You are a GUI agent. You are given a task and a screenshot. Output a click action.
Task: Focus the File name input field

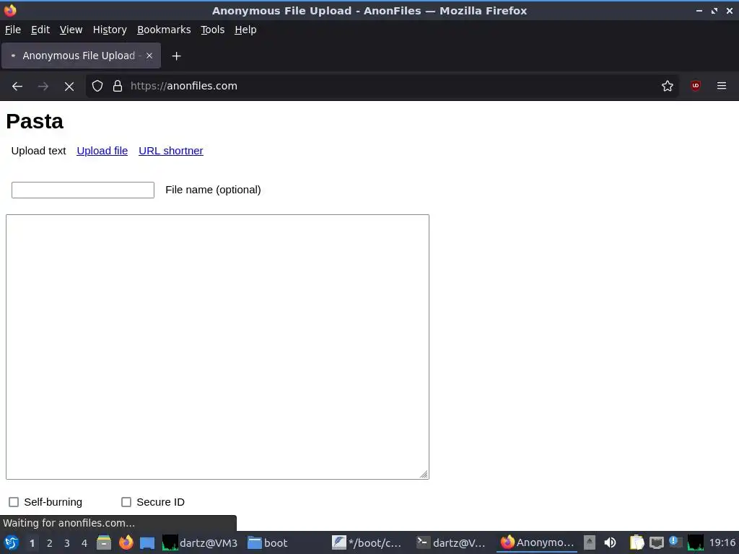tap(83, 190)
